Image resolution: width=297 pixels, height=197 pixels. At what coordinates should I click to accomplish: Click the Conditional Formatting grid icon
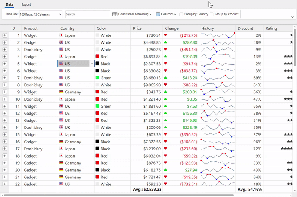(x=115, y=14)
